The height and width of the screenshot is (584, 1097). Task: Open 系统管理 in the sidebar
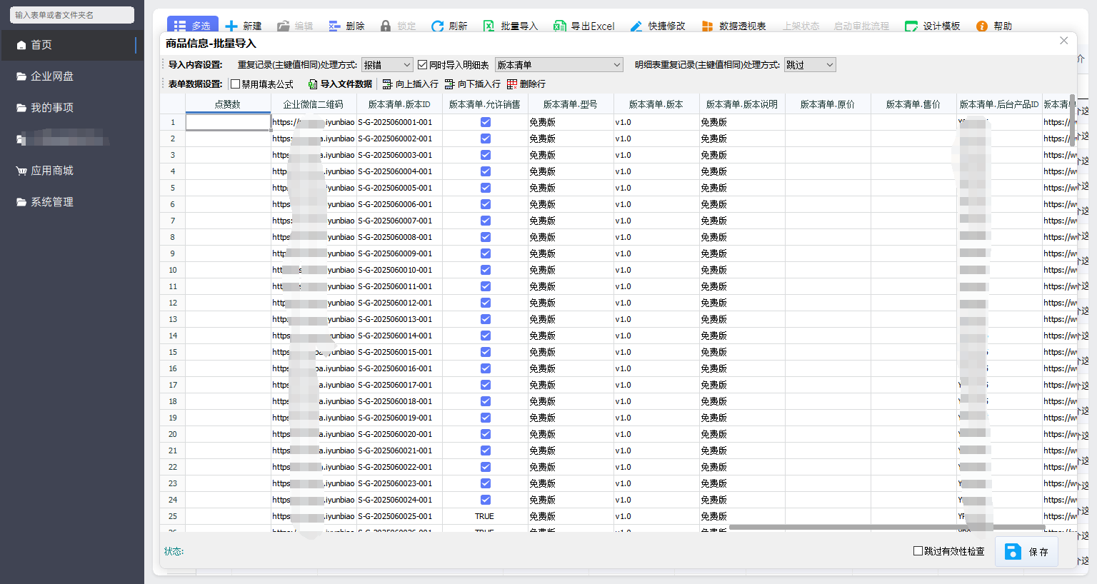point(72,202)
